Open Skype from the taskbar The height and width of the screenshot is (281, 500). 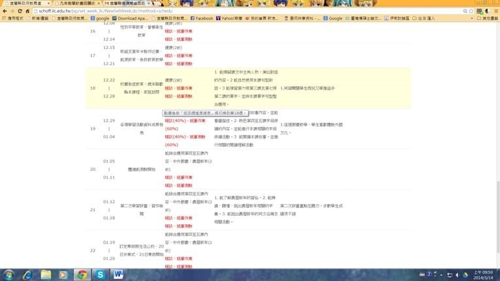click(100, 274)
